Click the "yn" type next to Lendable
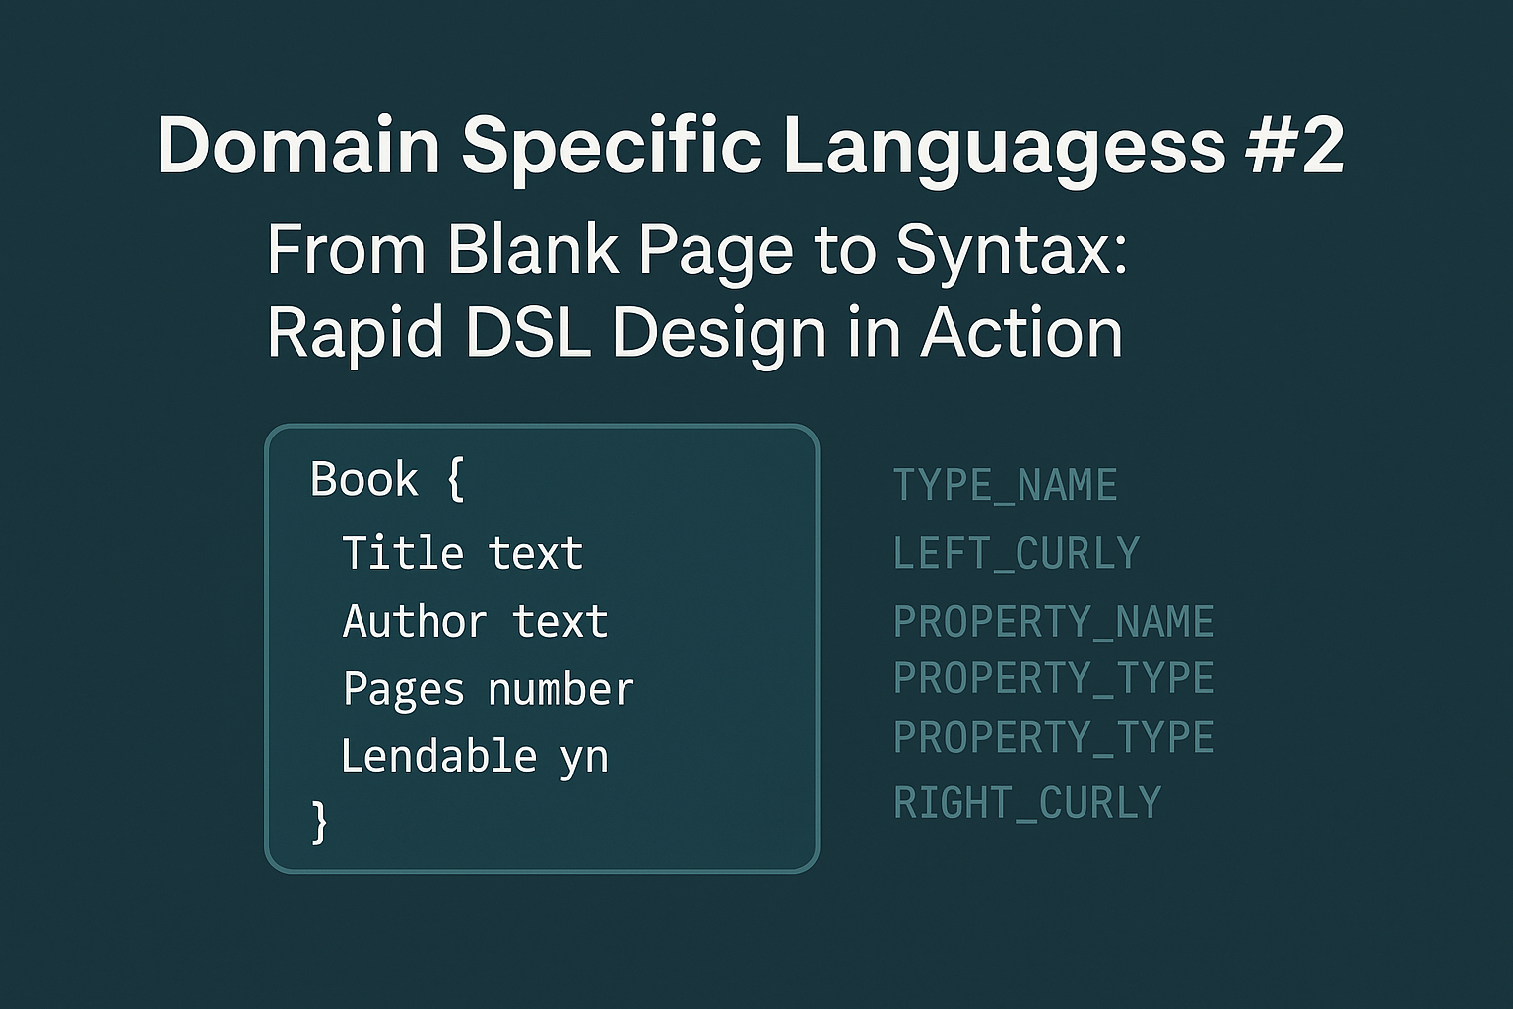The image size is (1513, 1009). pos(584,758)
